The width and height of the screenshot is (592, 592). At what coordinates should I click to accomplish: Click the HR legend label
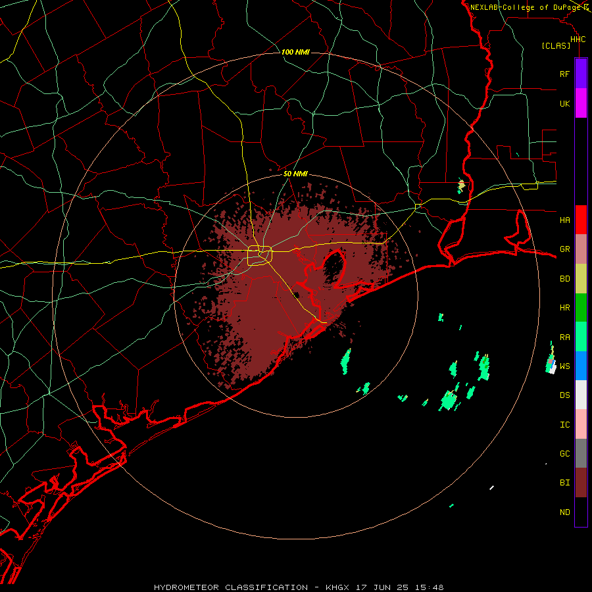[x=564, y=308]
